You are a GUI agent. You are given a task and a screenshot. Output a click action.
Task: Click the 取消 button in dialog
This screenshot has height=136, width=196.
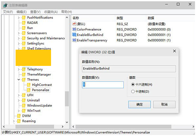pos(164,105)
